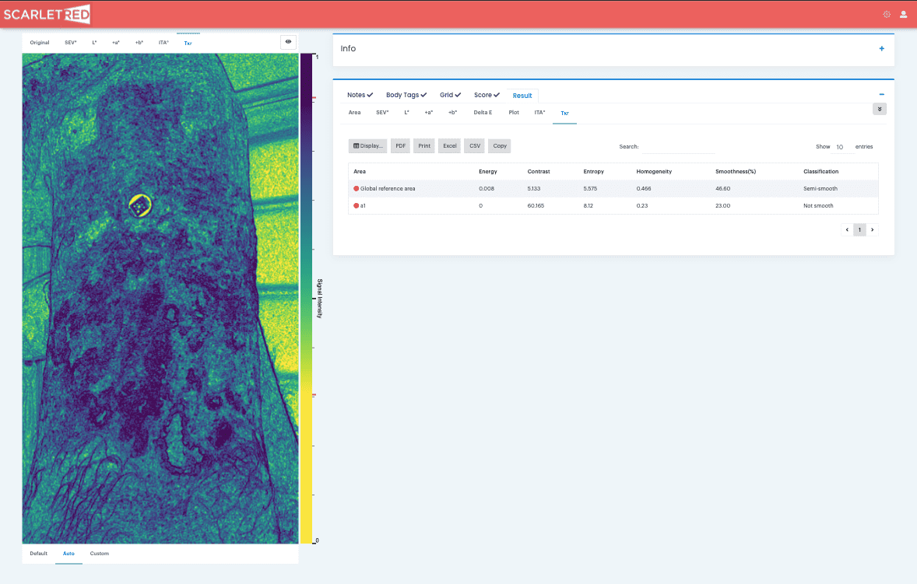This screenshot has height=584, width=917.
Task: Click the Scarlet Red logo
Action: [x=47, y=14]
